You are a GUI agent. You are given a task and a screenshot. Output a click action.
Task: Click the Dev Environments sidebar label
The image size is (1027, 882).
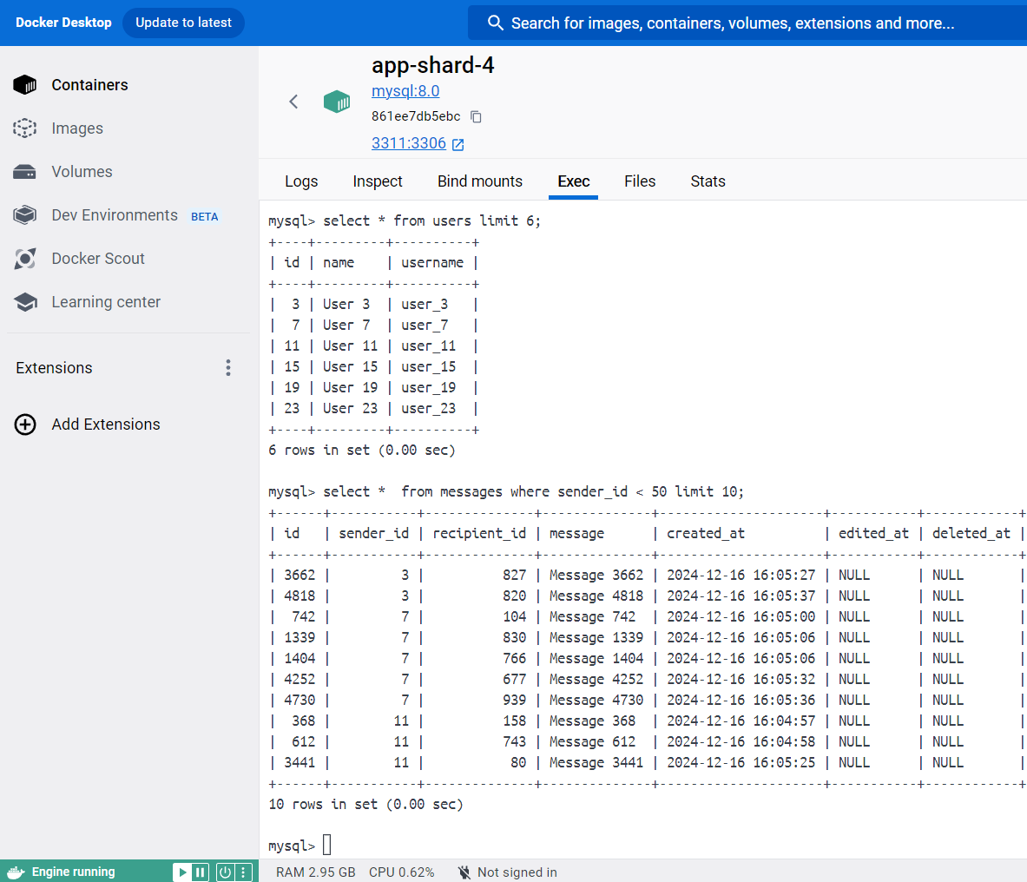coord(115,215)
